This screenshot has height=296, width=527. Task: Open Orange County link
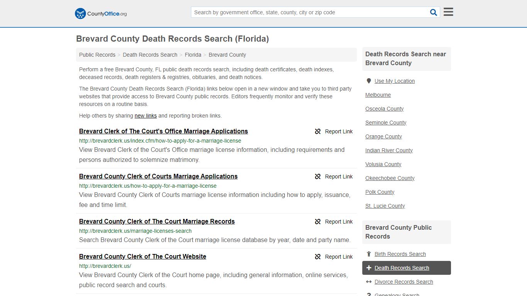pyautogui.click(x=383, y=136)
